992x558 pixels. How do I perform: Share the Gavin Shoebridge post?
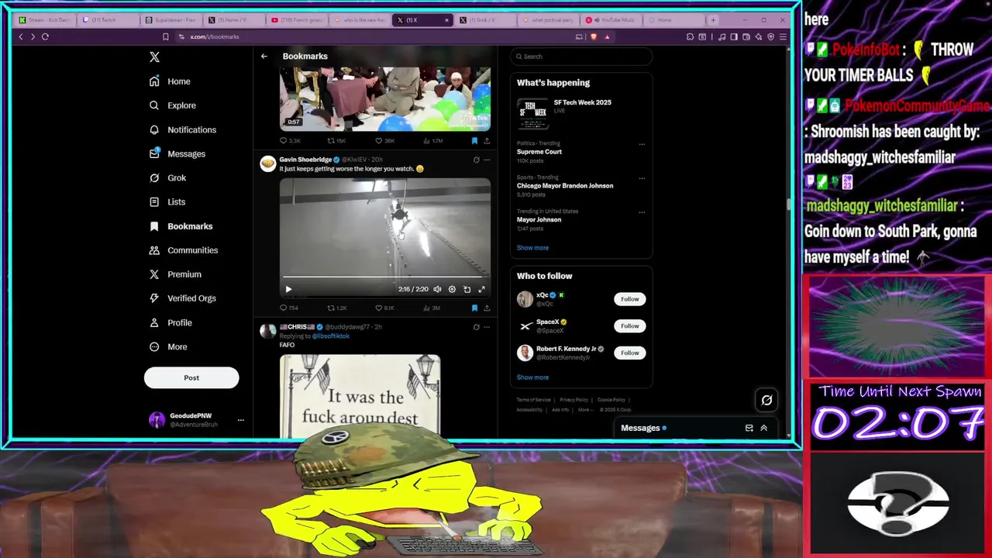487,308
